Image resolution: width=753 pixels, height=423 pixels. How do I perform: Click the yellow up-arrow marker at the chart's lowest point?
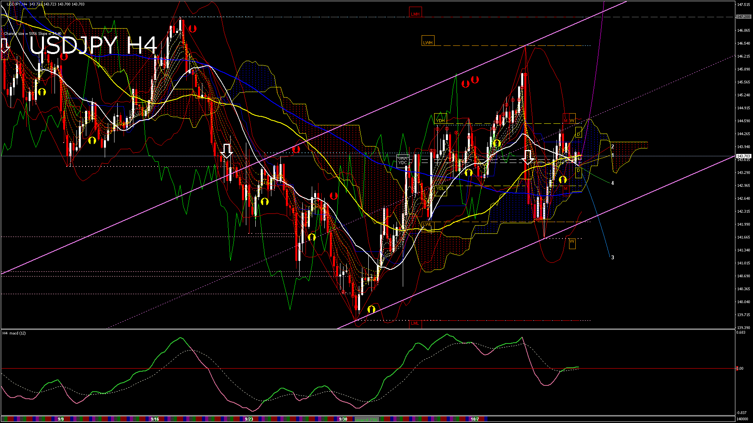(371, 309)
